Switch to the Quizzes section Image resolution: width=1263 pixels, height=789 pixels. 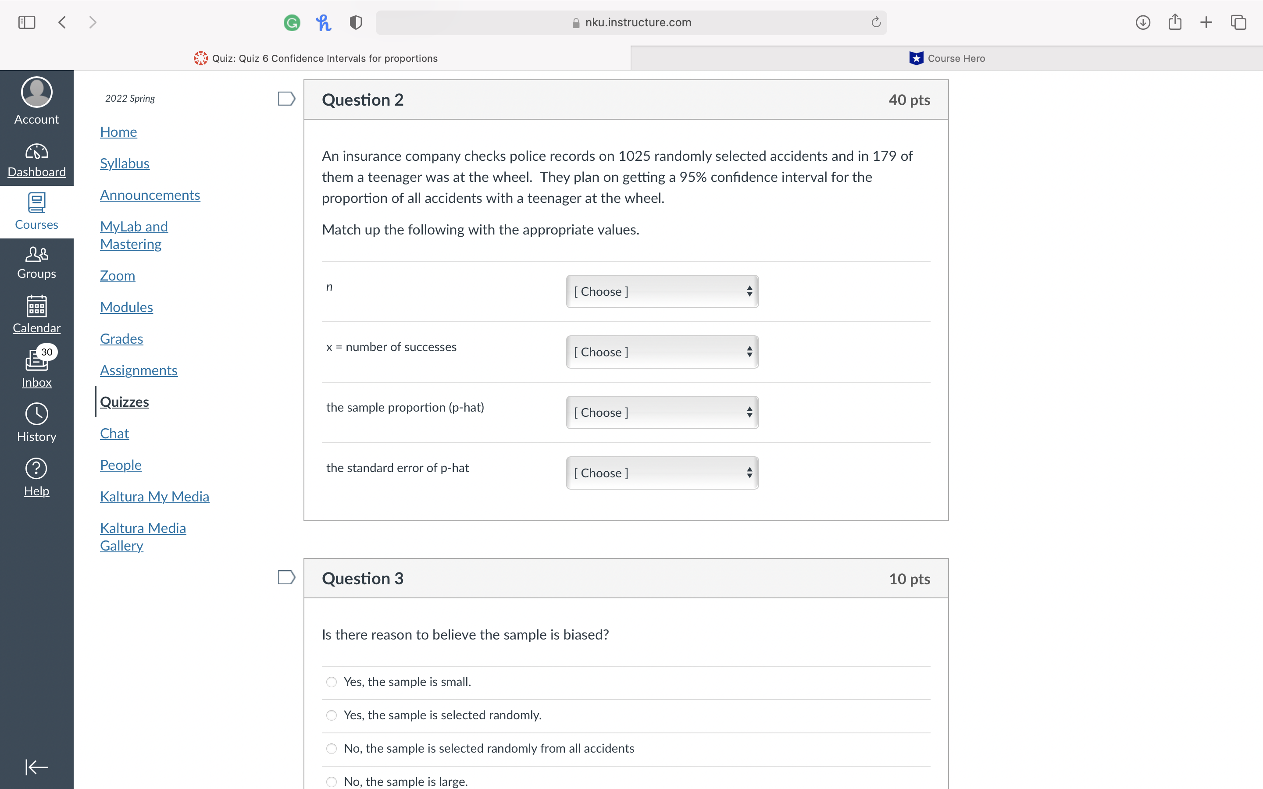coord(125,402)
